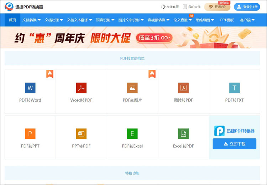Open 我的文件 link
This screenshot has width=267, height=185.
pos(192,7)
